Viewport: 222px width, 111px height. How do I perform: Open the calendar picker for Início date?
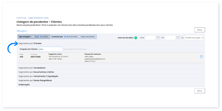pos(158,37)
